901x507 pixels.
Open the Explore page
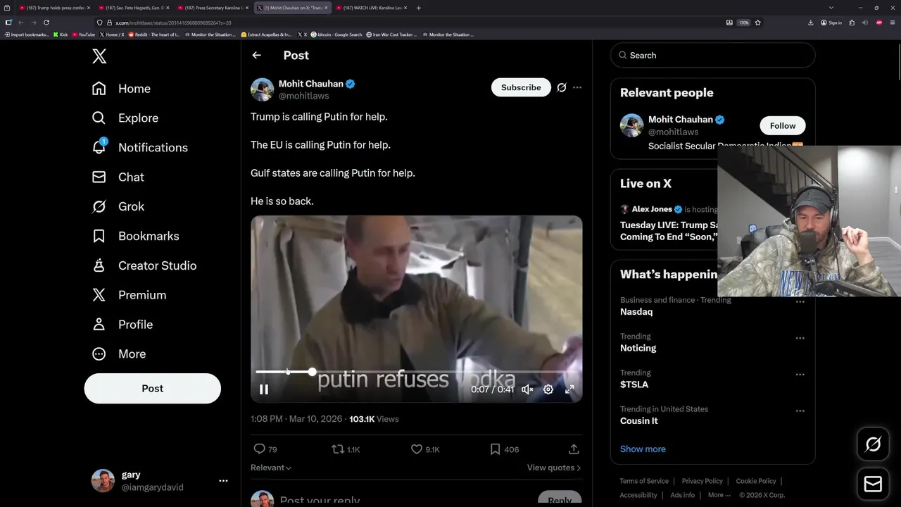125,118
